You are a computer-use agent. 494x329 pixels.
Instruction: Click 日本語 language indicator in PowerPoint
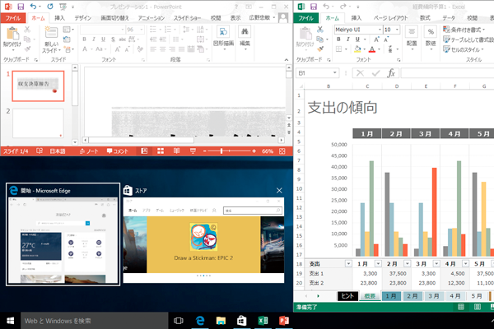[x=58, y=151]
